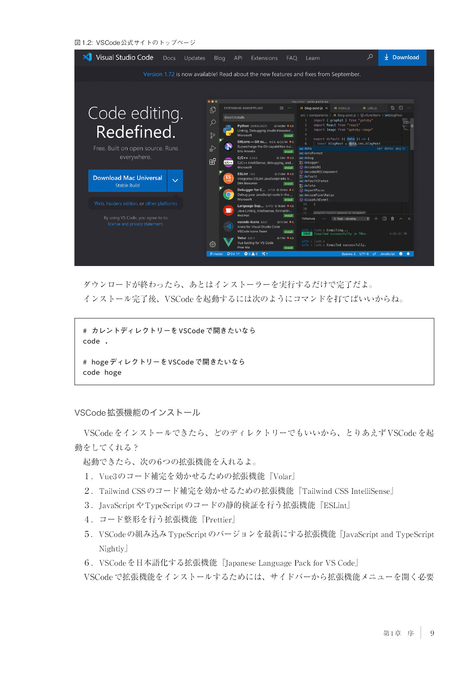
Task: Click the blue Download button at top right
Action: point(402,58)
